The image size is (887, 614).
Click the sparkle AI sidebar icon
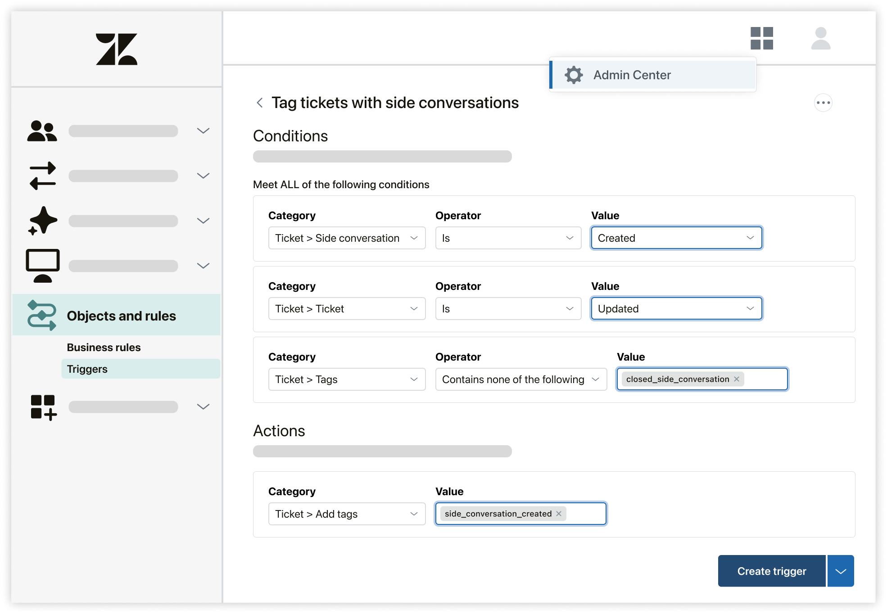(43, 221)
